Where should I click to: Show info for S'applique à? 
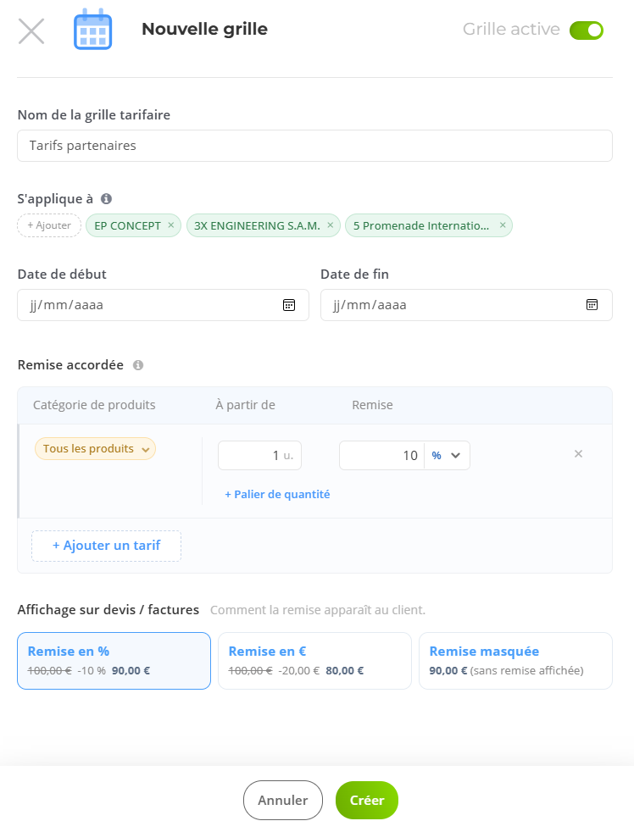click(x=106, y=198)
